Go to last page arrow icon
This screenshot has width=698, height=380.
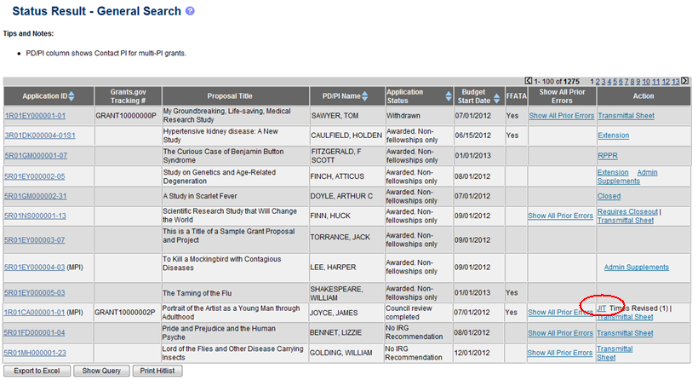point(685,81)
